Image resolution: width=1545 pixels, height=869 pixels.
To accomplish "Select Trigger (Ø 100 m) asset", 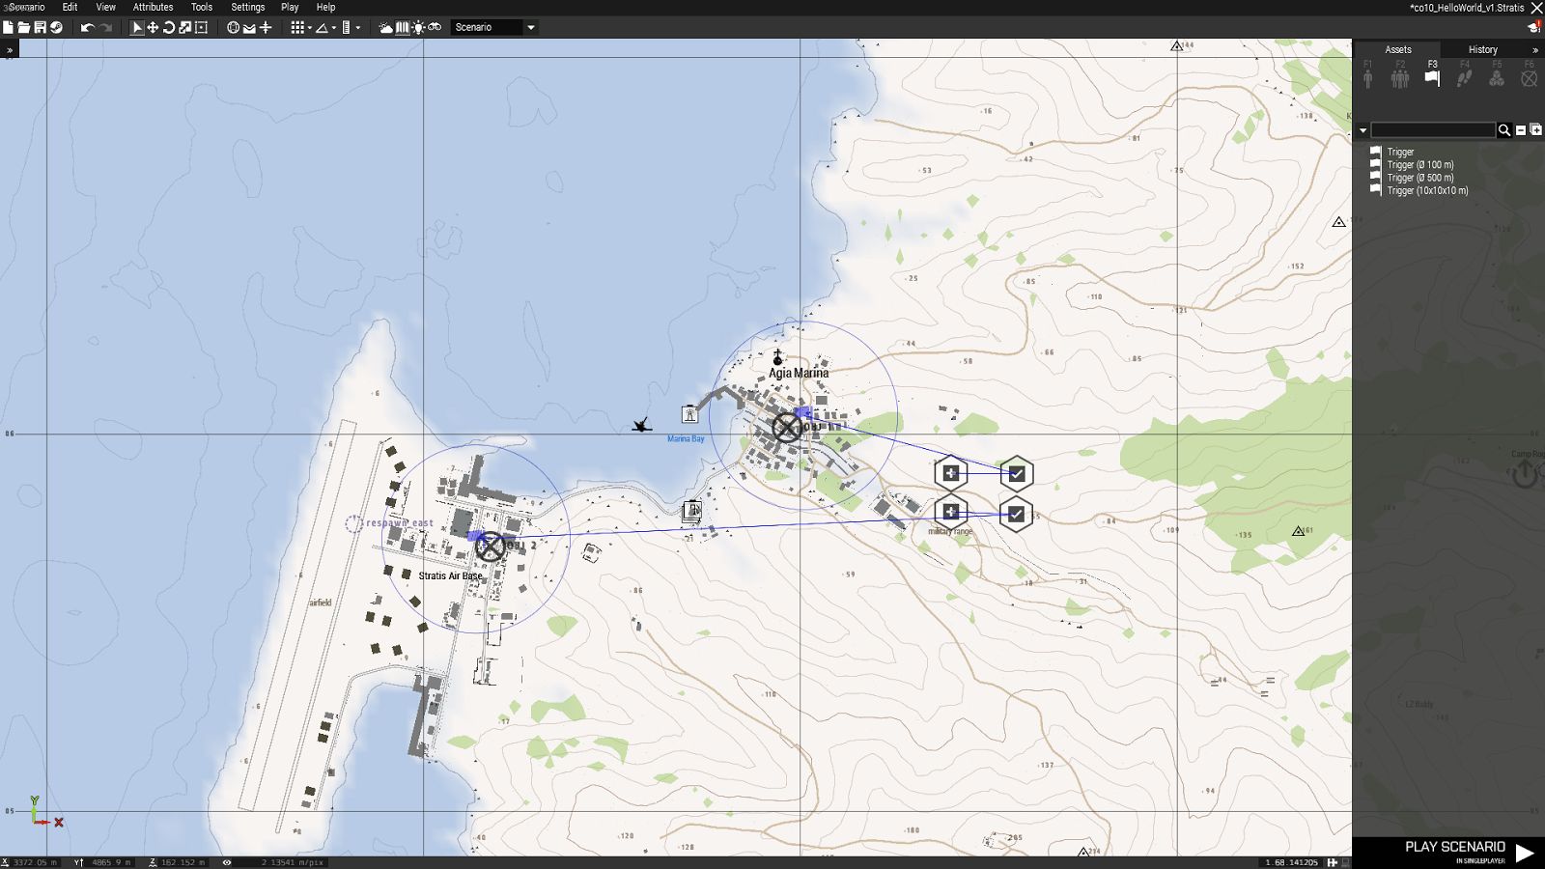I will pos(1419,165).
